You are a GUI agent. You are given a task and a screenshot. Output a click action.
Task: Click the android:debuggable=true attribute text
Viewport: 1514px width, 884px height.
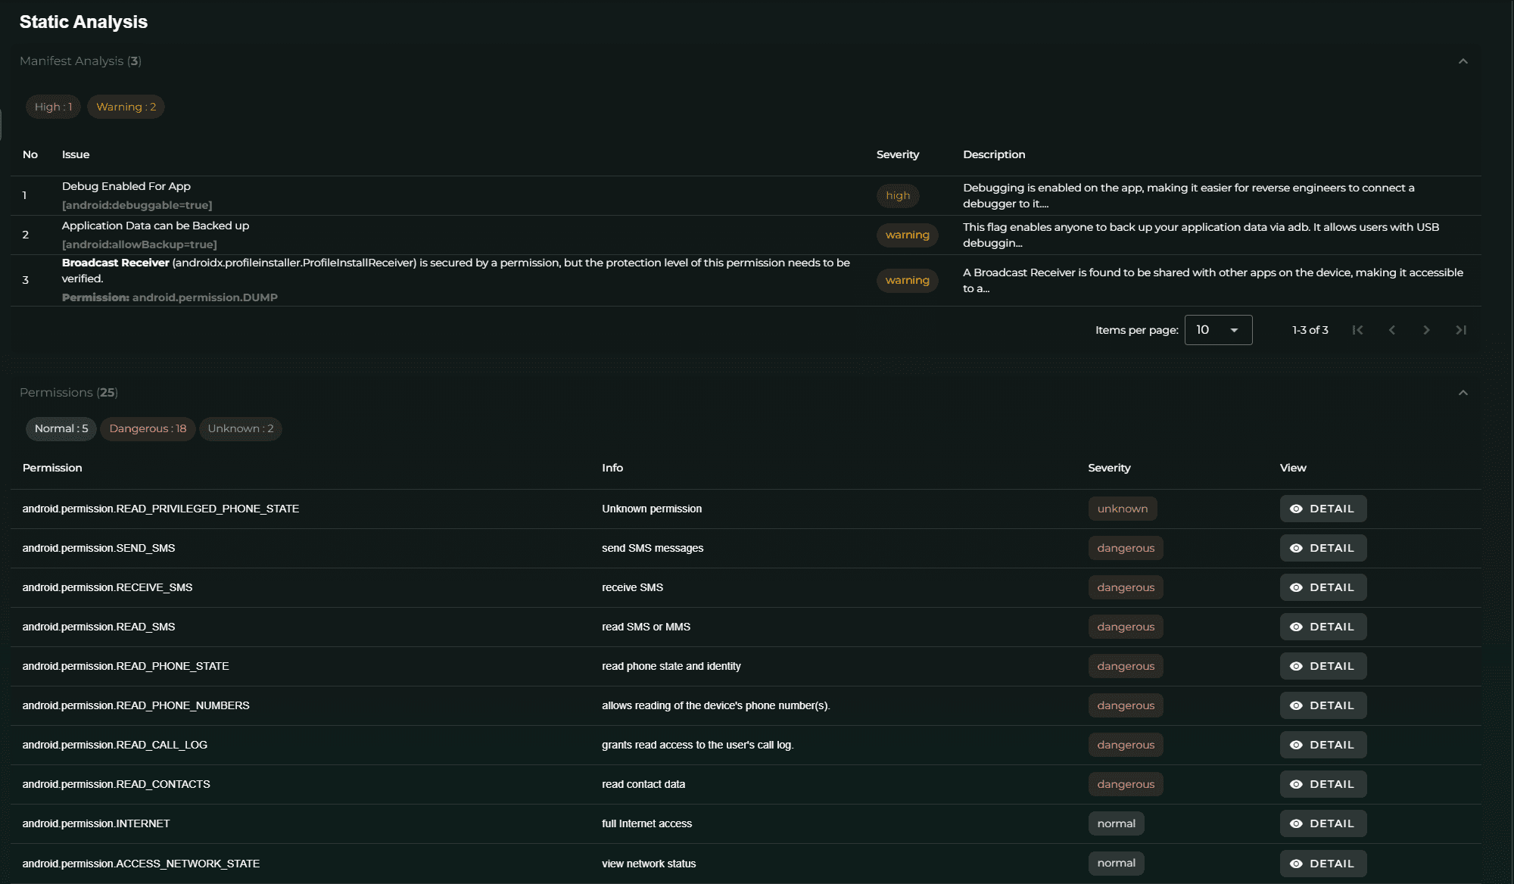[x=137, y=205]
